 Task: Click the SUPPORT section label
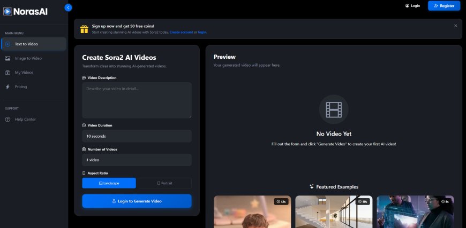[x=12, y=109]
